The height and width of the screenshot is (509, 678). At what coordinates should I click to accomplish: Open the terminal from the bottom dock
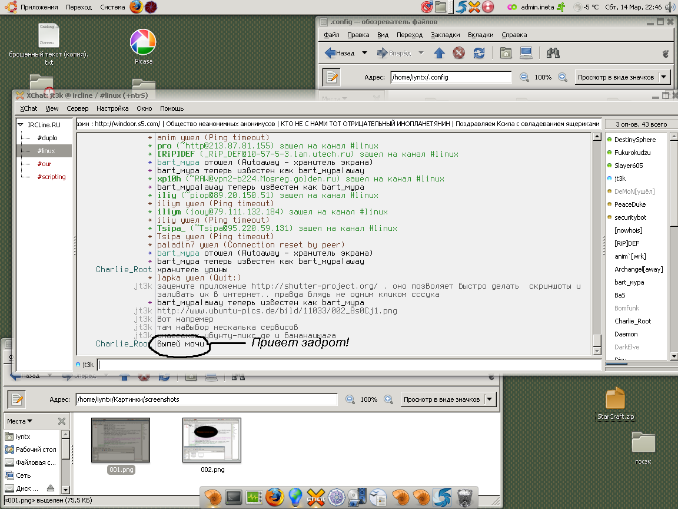click(234, 497)
